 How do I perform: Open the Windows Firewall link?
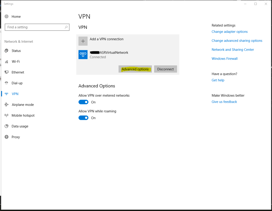click(x=224, y=59)
